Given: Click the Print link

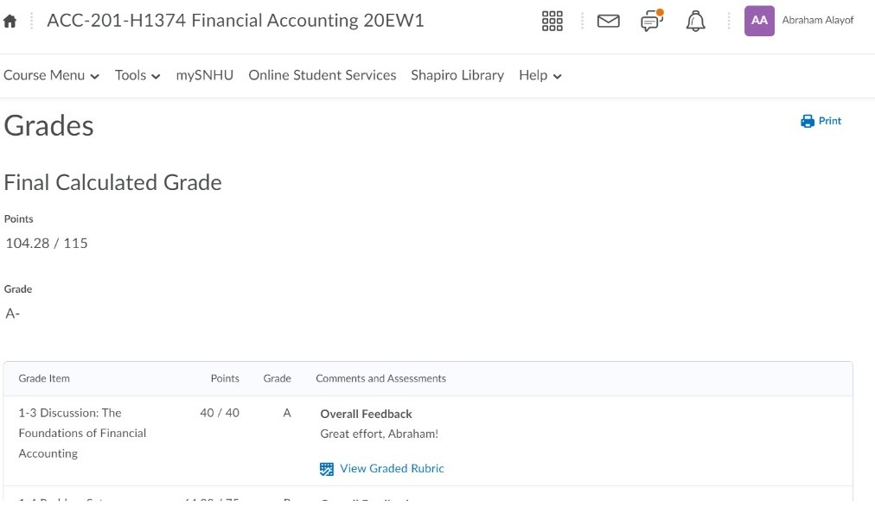Looking at the screenshot, I should 830,121.
